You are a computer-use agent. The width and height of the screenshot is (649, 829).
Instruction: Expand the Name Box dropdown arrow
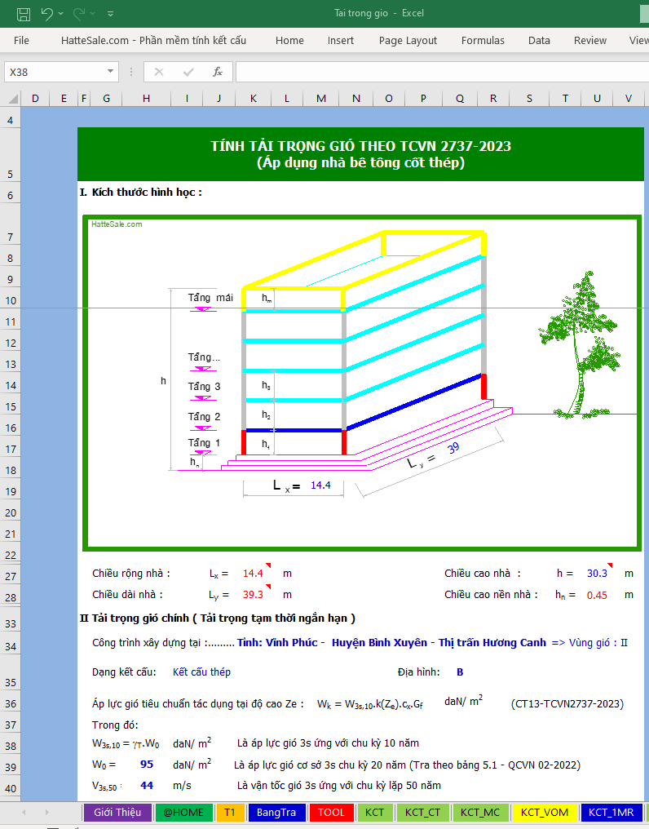coord(110,72)
